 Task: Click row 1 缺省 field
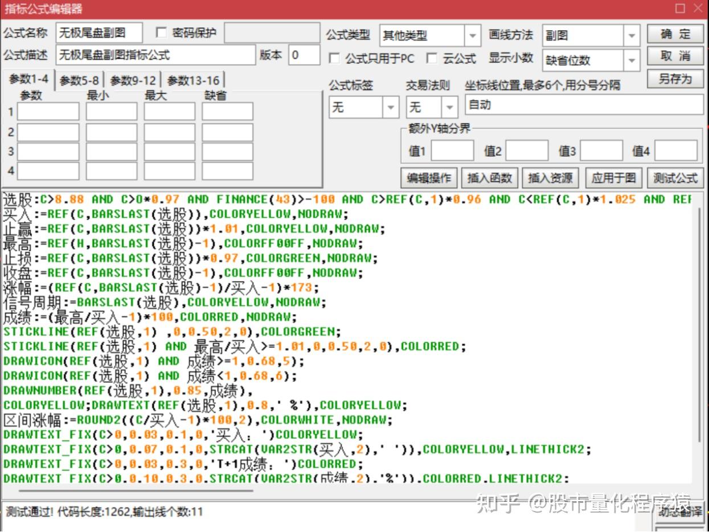(227, 112)
